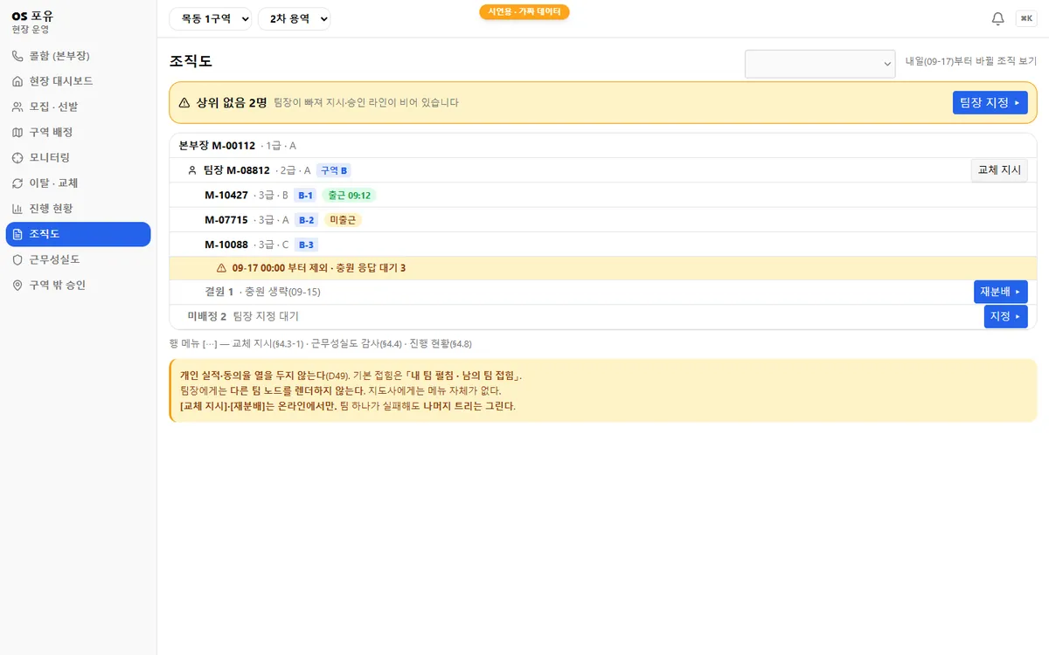Select member M-10088

point(603,244)
